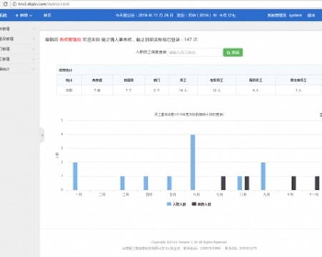The height and width of the screenshot is (257, 322).
Task: Click the 部门 column header in the table
Action: (157, 80)
